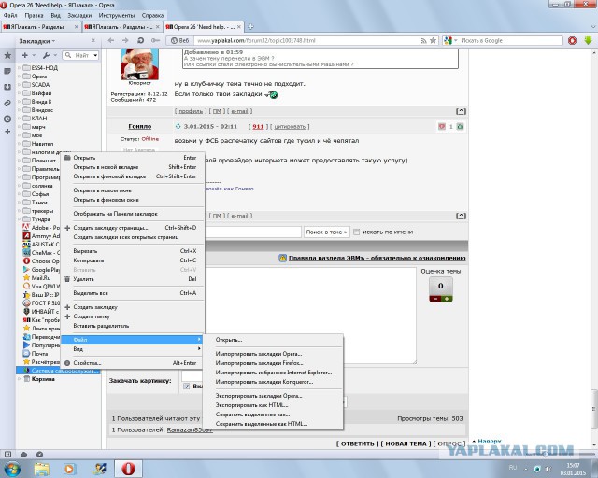598x478 pixels.
Task: Open media player from the taskbar
Action: point(70,469)
